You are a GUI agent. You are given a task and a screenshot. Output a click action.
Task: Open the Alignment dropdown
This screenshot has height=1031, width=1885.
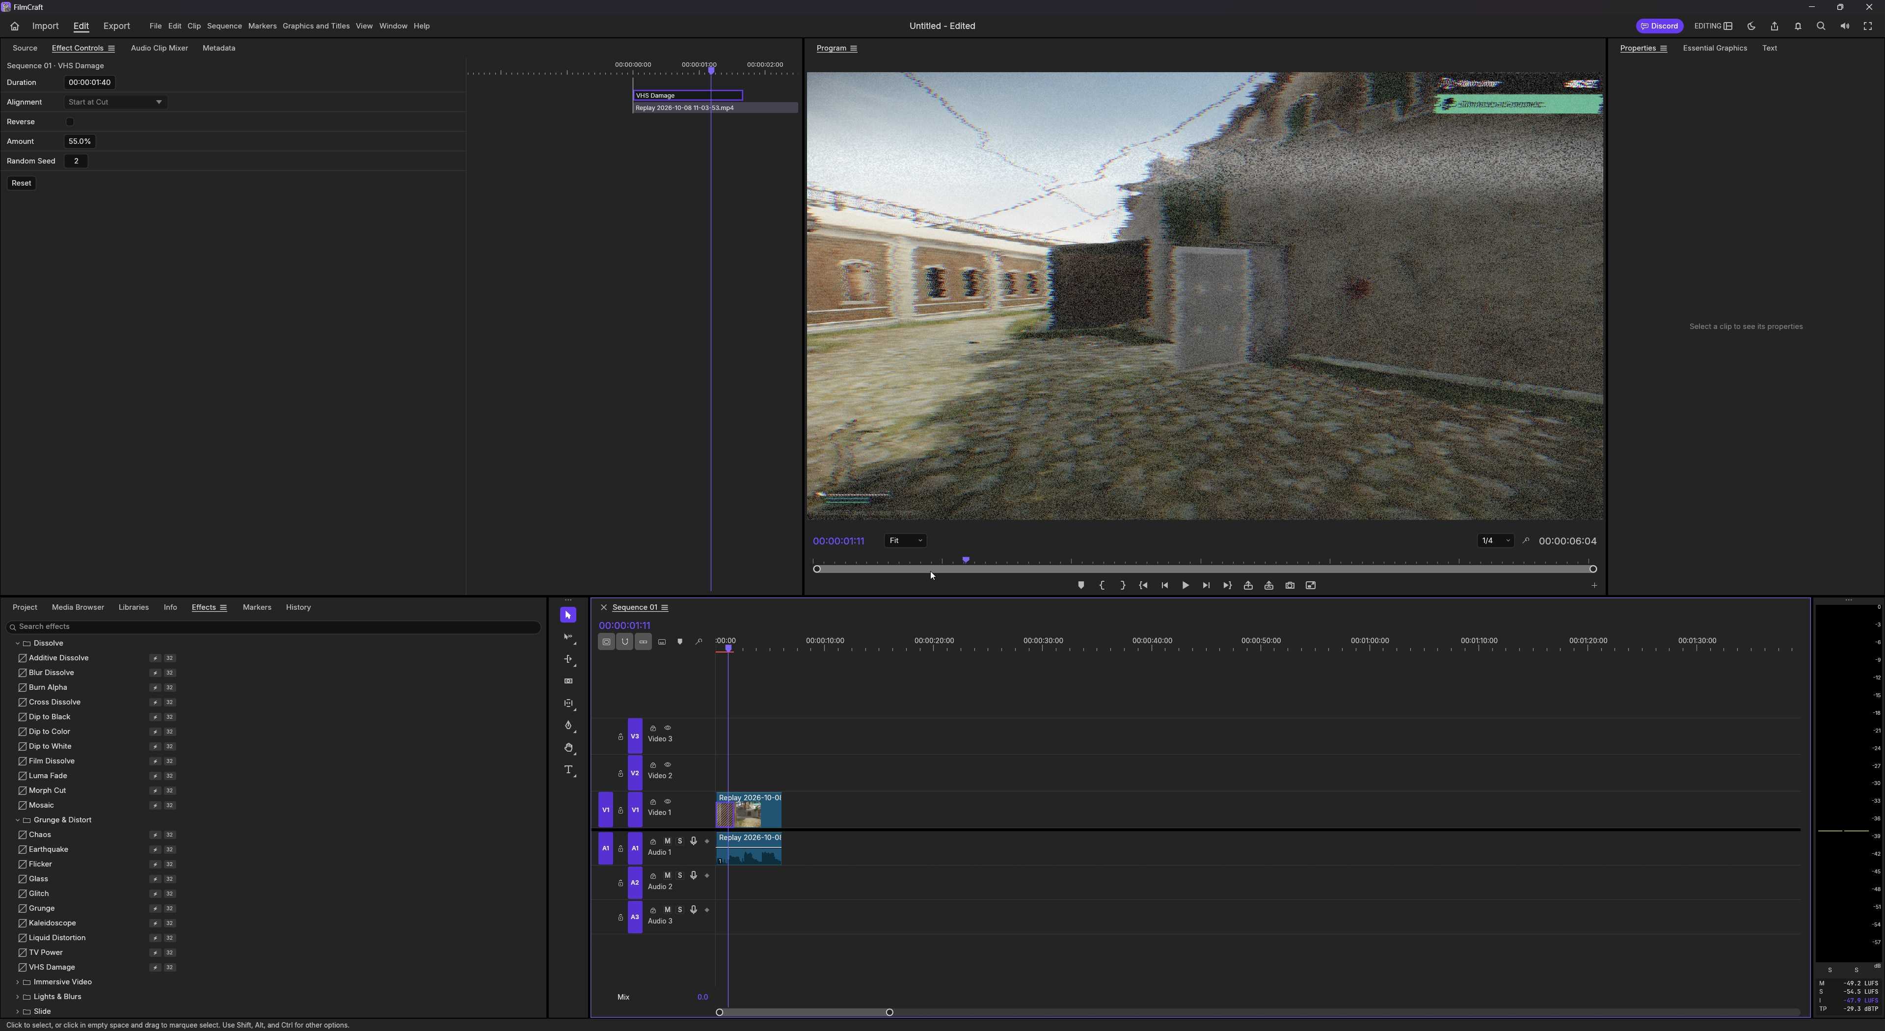pos(116,102)
